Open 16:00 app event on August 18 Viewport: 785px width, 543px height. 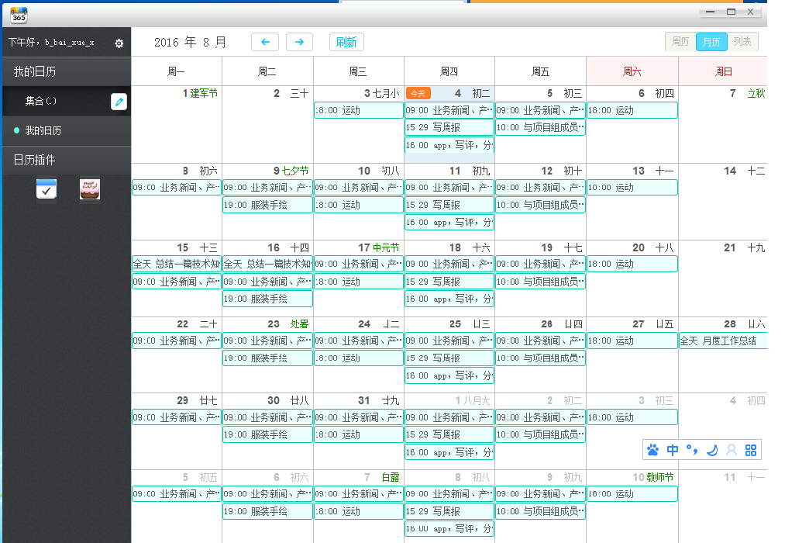coord(449,299)
